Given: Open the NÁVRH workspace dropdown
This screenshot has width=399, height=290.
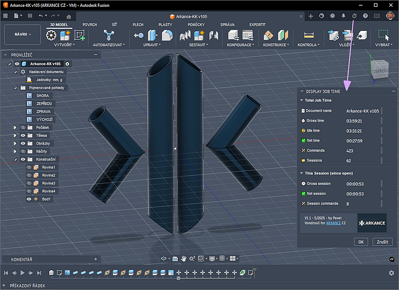Looking at the screenshot, I should (x=23, y=34).
